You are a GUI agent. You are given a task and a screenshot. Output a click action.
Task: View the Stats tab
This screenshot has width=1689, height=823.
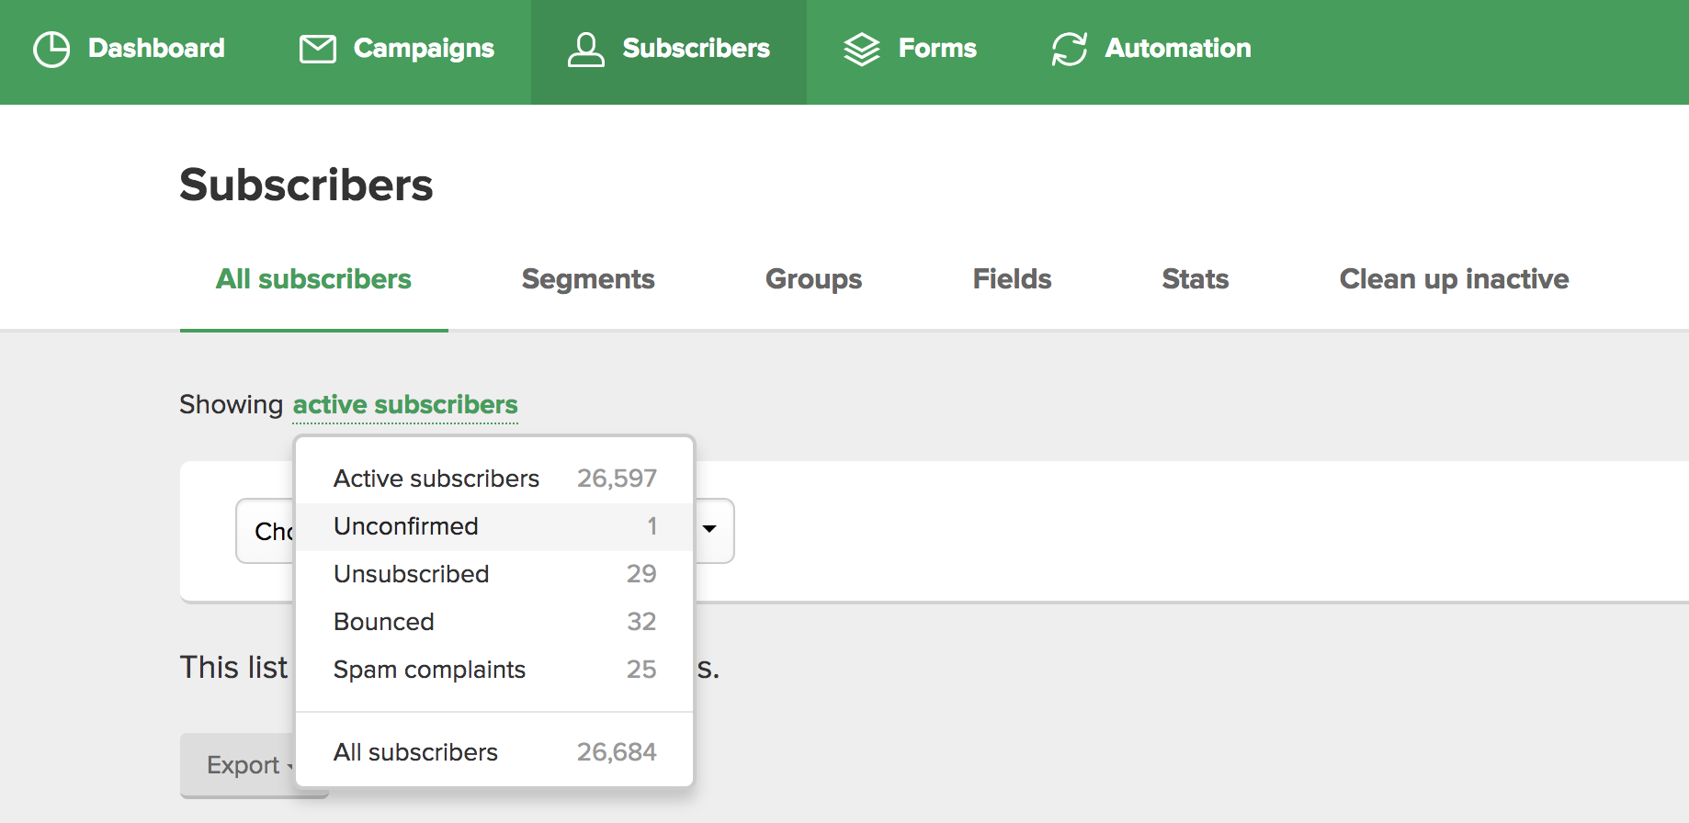point(1195,279)
